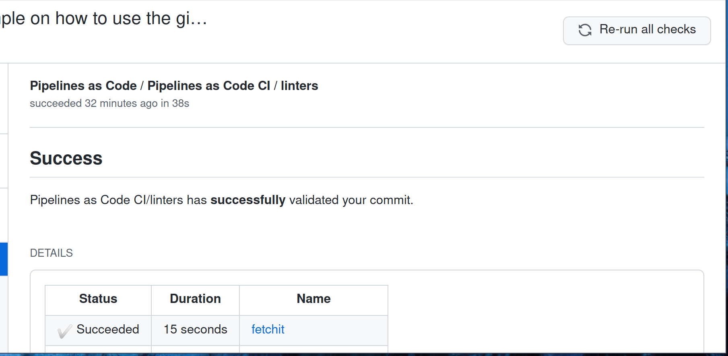The height and width of the screenshot is (356, 728).
Task: Select the blue highlighted check in the sidebar
Action: pos(4,259)
